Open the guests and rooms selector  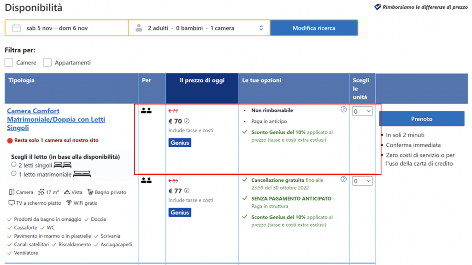[199, 28]
